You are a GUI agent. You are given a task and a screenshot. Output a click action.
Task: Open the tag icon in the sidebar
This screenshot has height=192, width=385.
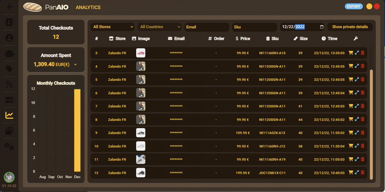click(x=9, y=69)
